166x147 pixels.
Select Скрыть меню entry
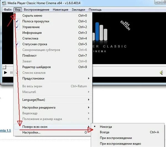(53, 15)
